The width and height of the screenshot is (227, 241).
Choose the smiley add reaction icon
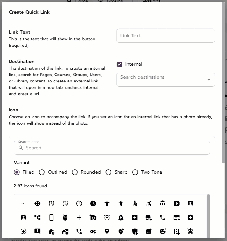click(163, 231)
